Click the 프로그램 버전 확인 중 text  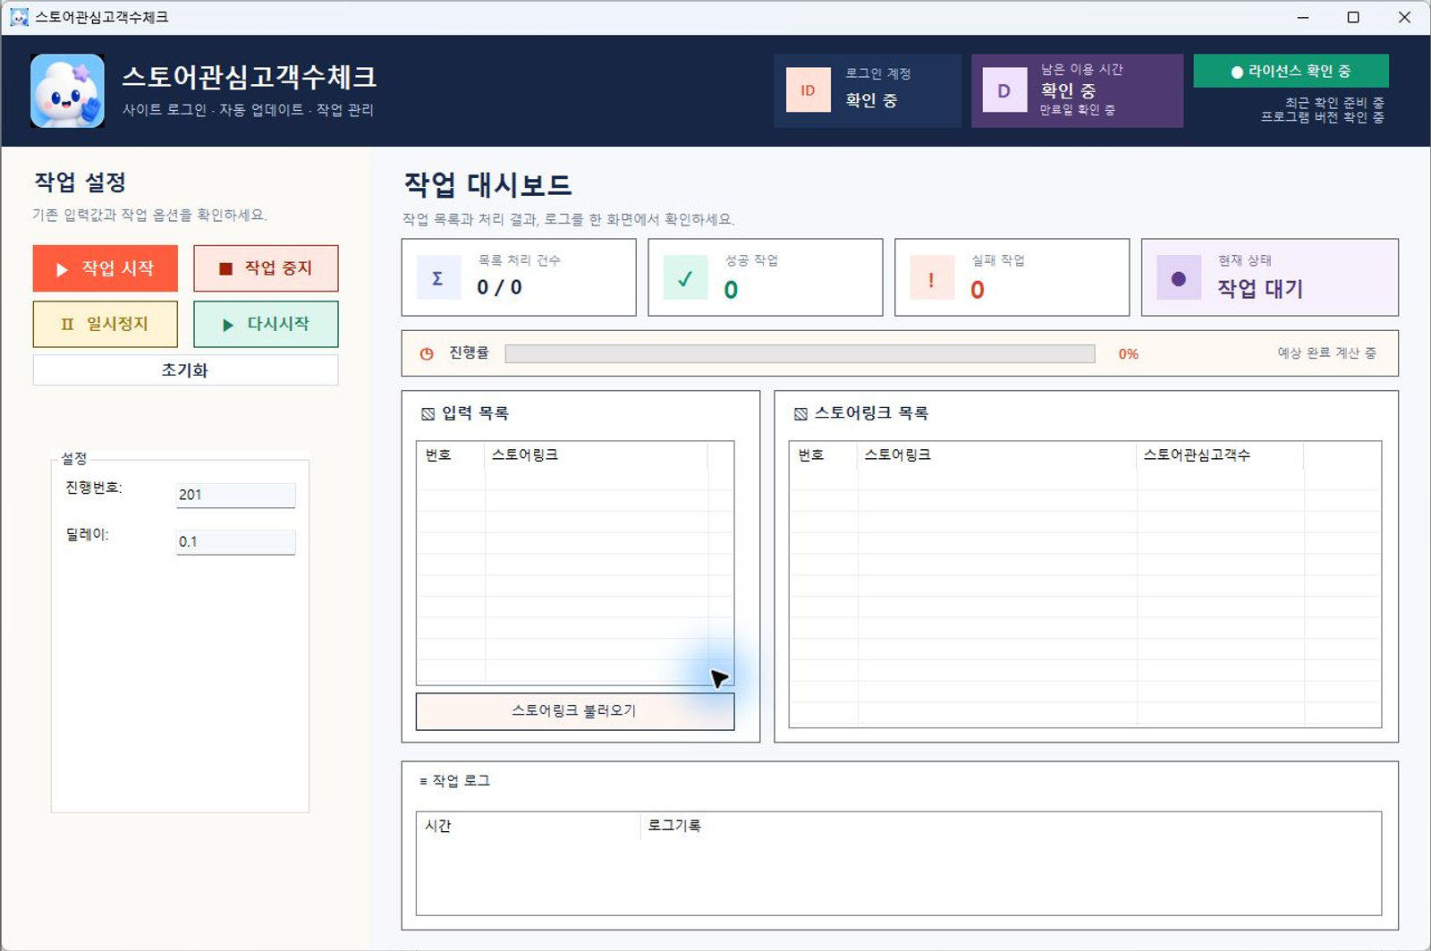tap(1323, 117)
